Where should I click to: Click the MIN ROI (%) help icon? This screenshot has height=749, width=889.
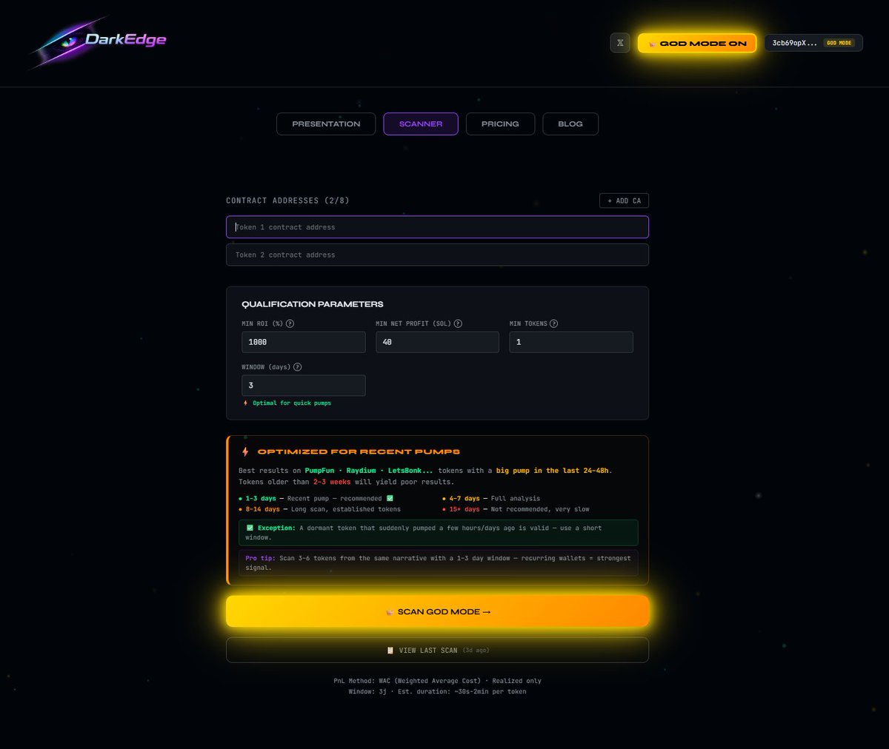290,323
